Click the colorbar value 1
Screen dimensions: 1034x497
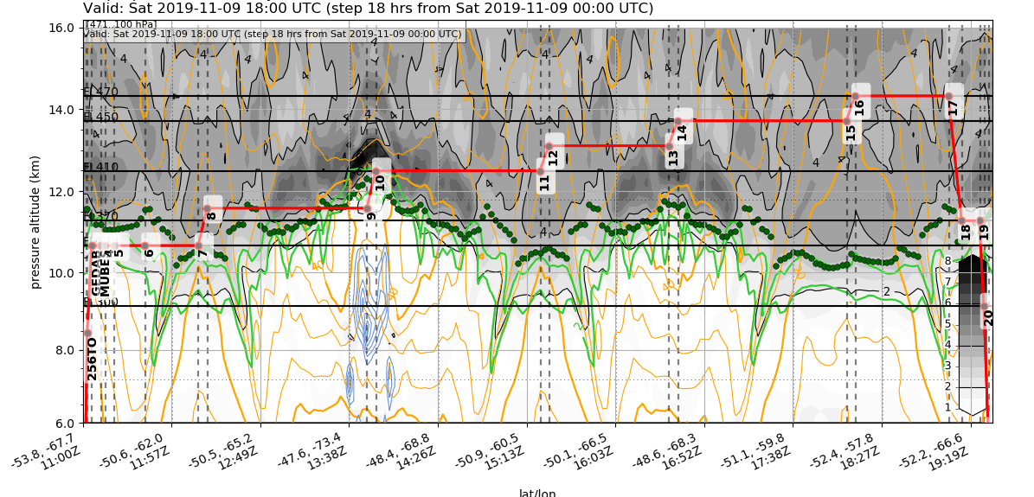tap(947, 407)
